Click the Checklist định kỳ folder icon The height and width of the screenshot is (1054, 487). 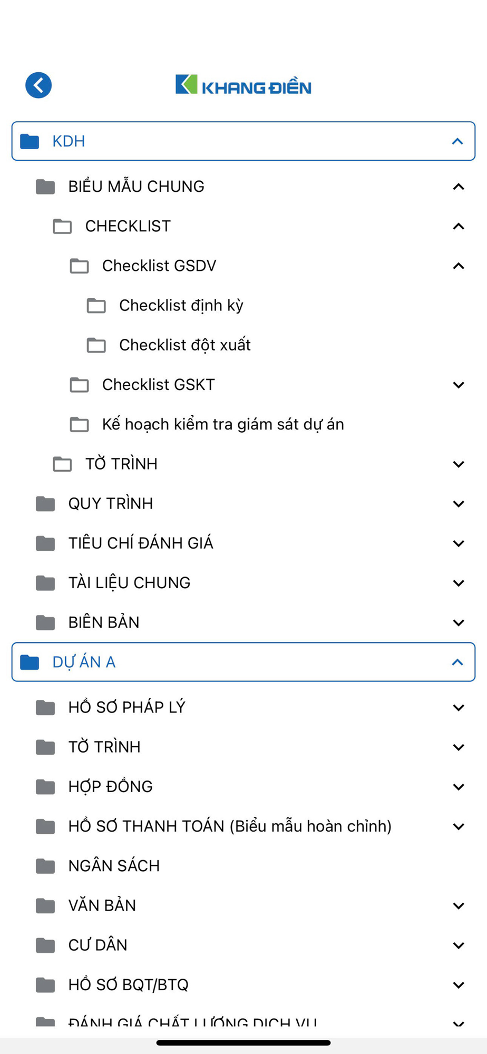click(96, 306)
